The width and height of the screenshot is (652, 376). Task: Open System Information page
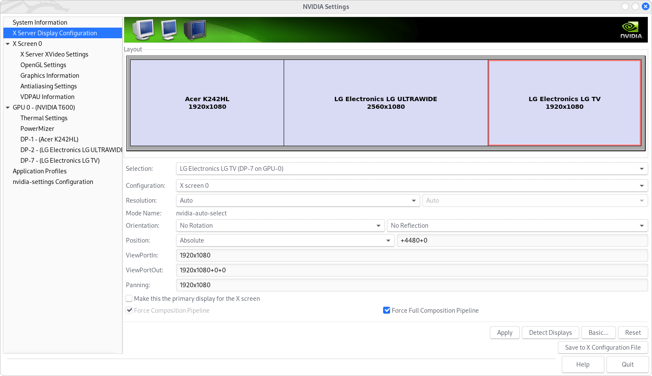pyautogui.click(x=40, y=23)
